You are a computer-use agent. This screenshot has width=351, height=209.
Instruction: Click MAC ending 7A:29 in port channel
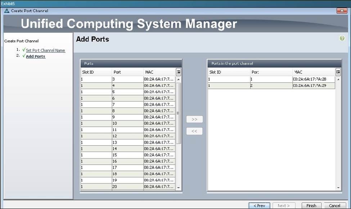(310, 85)
